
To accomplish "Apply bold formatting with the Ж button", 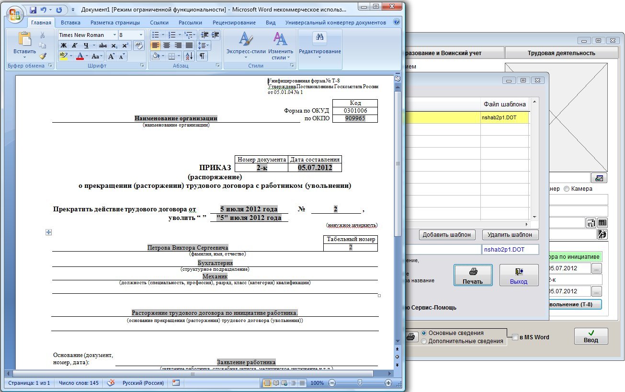I will coord(63,46).
